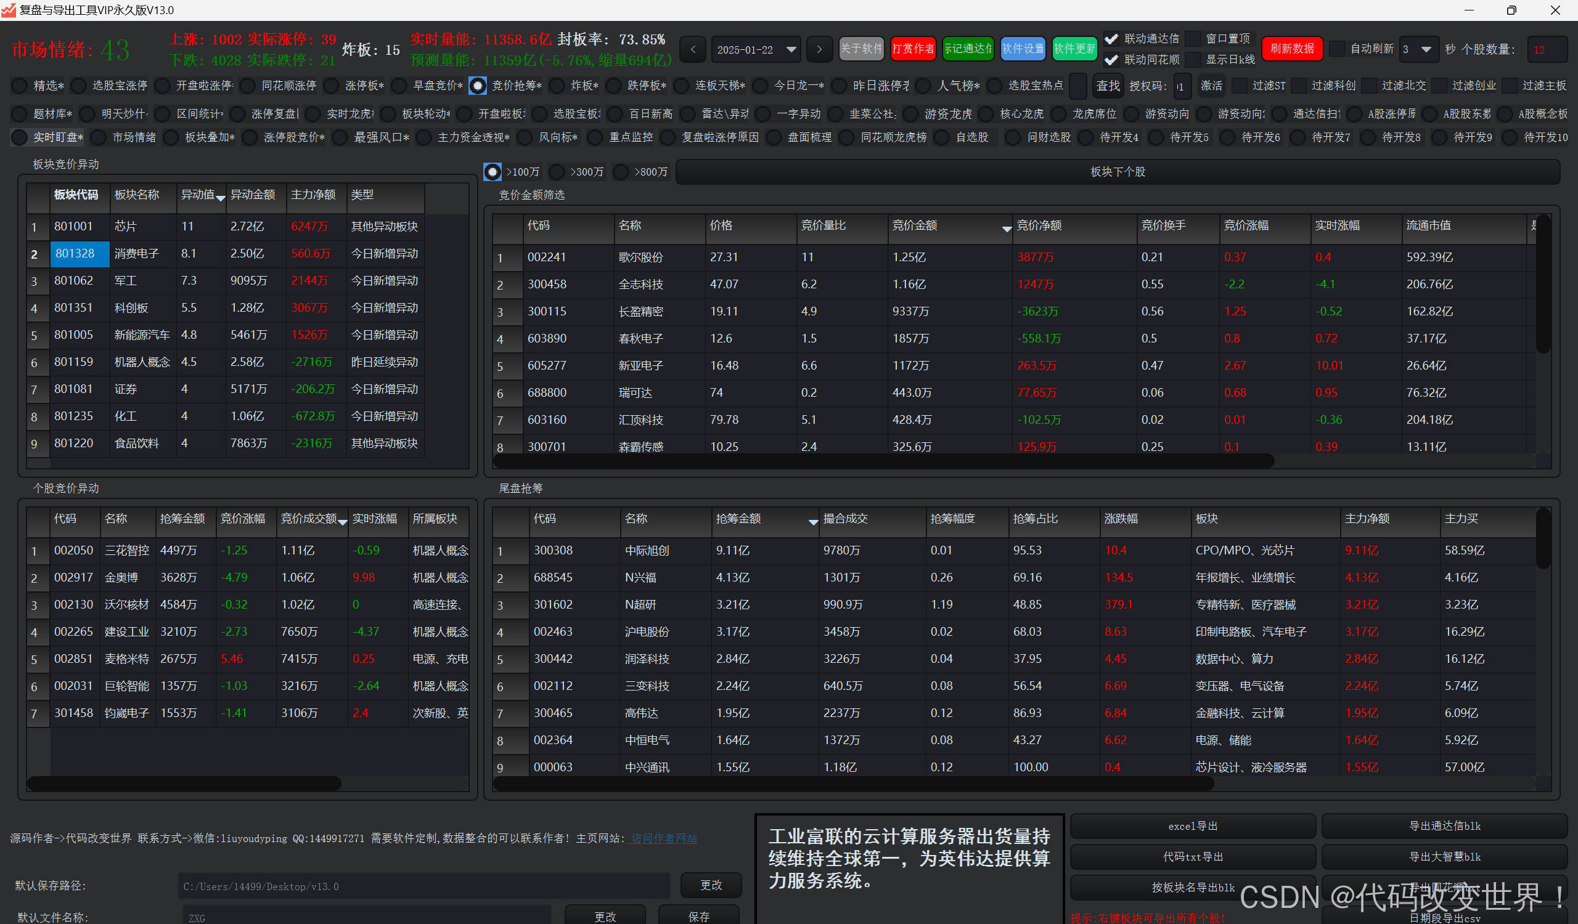Click the 抢筹金额 sort arrow in 尾盘抢筹
Screen dimensions: 1578x924
(x=813, y=522)
